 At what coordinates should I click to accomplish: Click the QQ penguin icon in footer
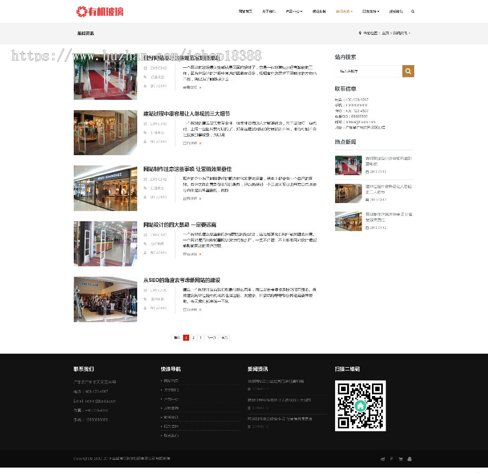point(409,459)
